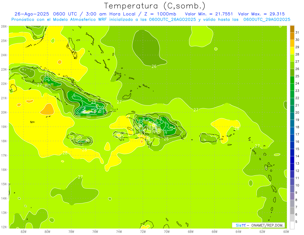The width and height of the screenshot is (304, 235).
Task: Click the 24N latitude label
Action: [4, 55]
